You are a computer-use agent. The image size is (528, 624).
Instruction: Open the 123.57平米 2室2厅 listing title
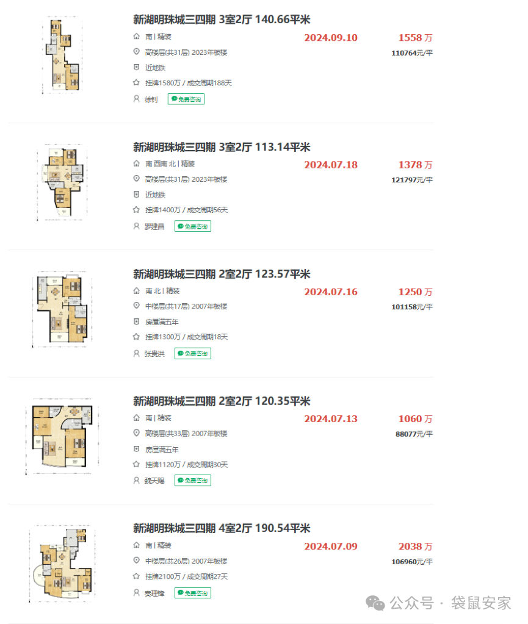tap(222, 274)
